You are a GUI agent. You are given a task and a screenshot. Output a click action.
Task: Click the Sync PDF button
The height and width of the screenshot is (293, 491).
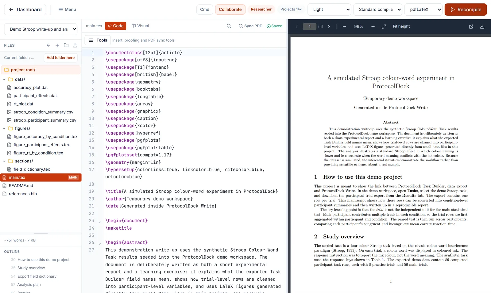pyautogui.click(x=250, y=26)
